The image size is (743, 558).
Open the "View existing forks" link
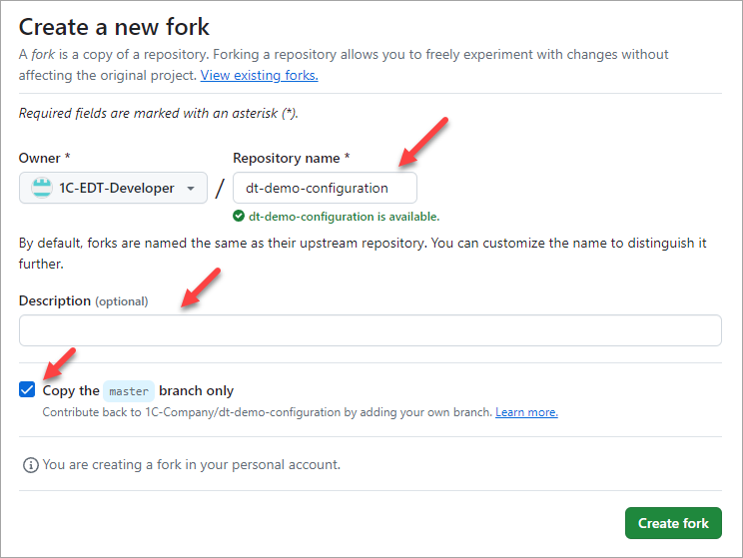[259, 75]
